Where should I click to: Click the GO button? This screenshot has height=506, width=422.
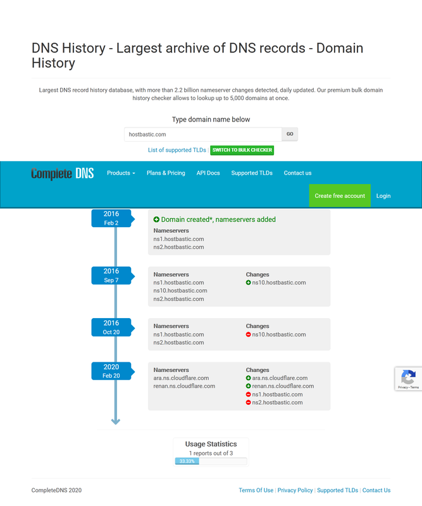pos(290,134)
